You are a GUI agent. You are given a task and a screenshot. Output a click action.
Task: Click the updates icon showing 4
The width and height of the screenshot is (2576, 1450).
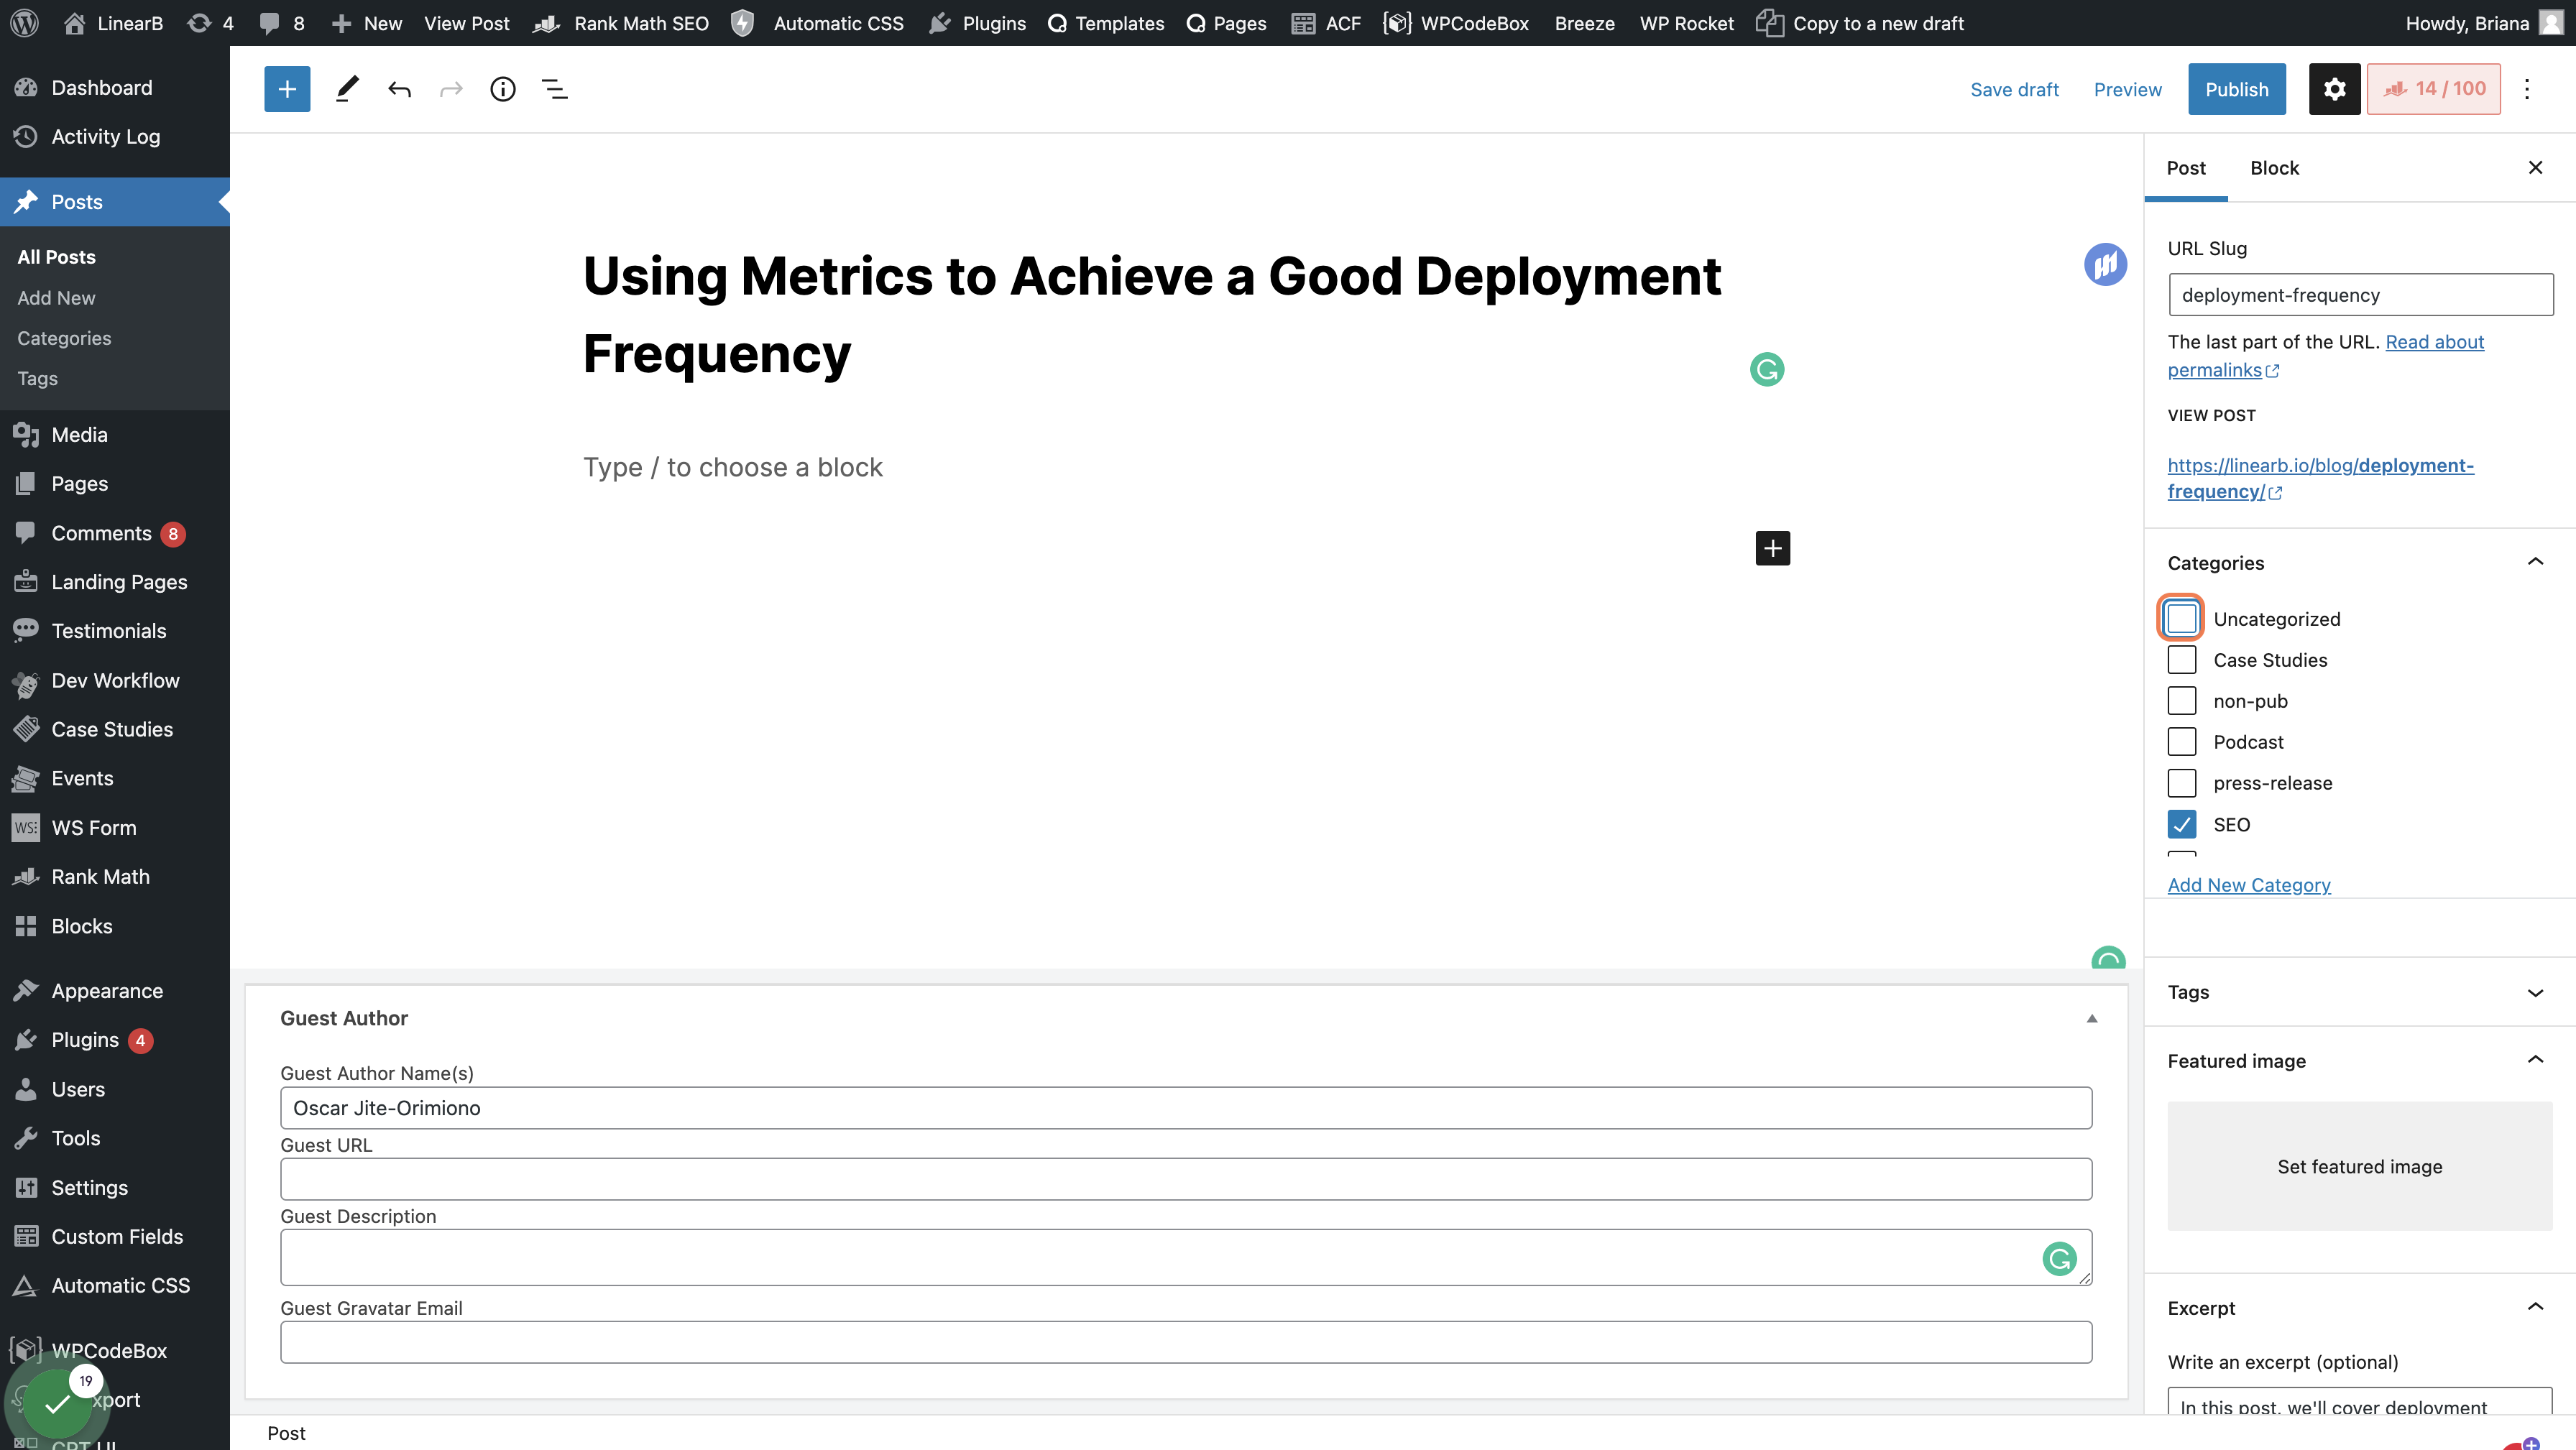pos(211,22)
